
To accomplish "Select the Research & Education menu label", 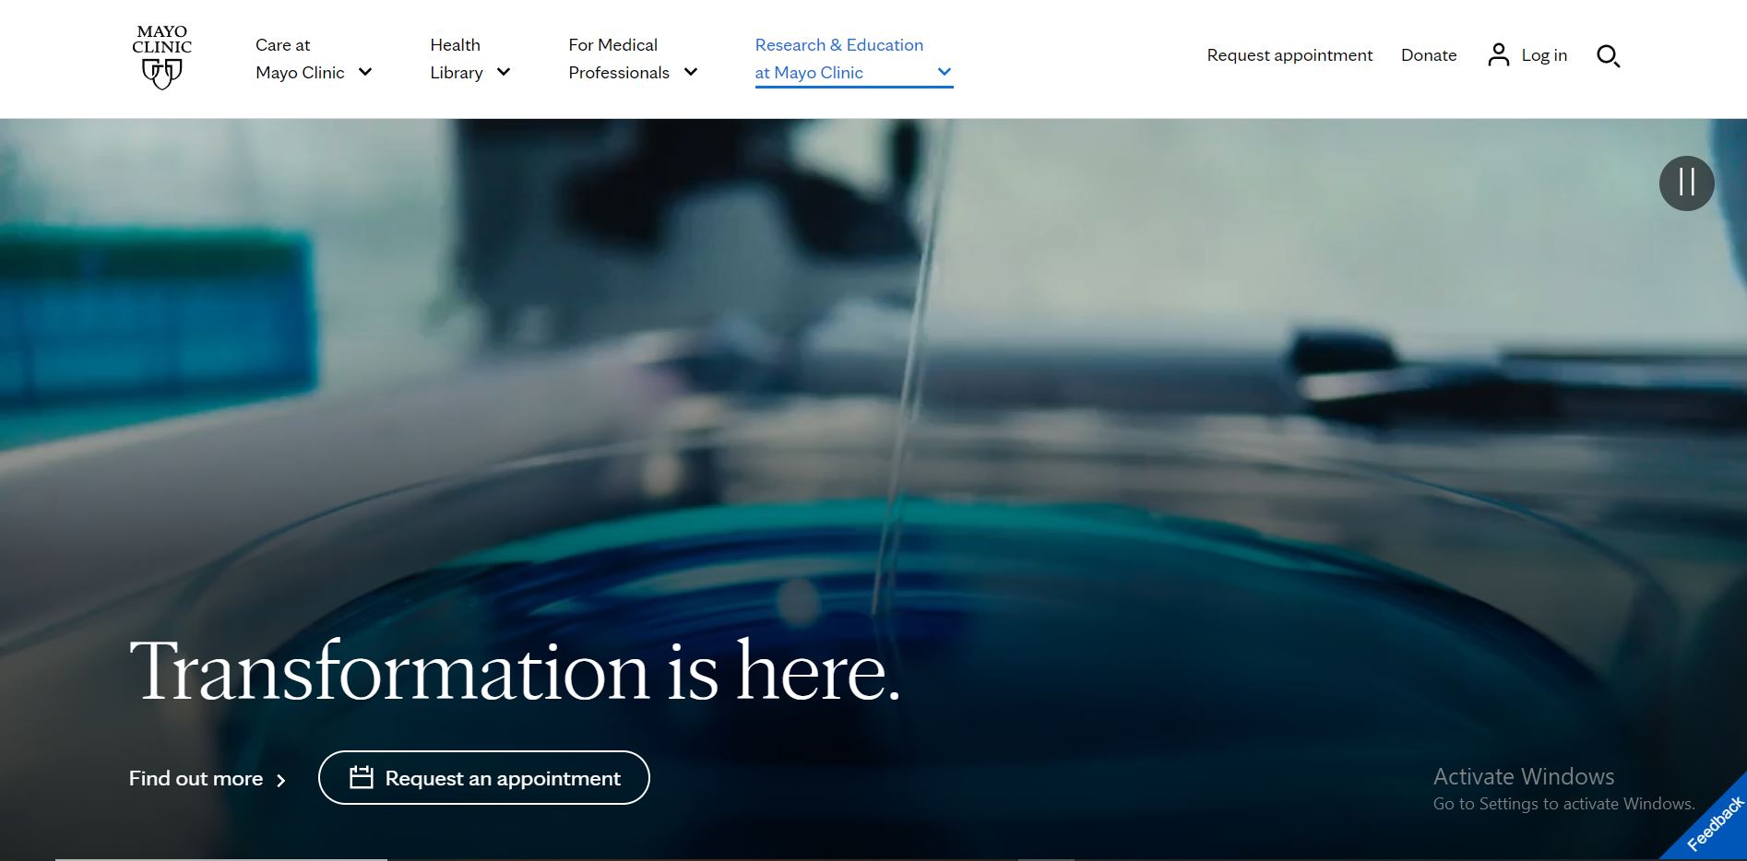I will [x=838, y=59].
